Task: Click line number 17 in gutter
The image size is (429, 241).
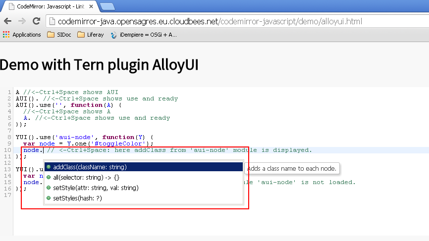Action: click(7, 195)
